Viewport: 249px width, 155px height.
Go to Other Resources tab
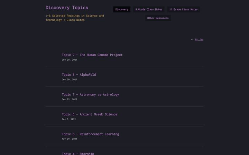tap(158, 18)
